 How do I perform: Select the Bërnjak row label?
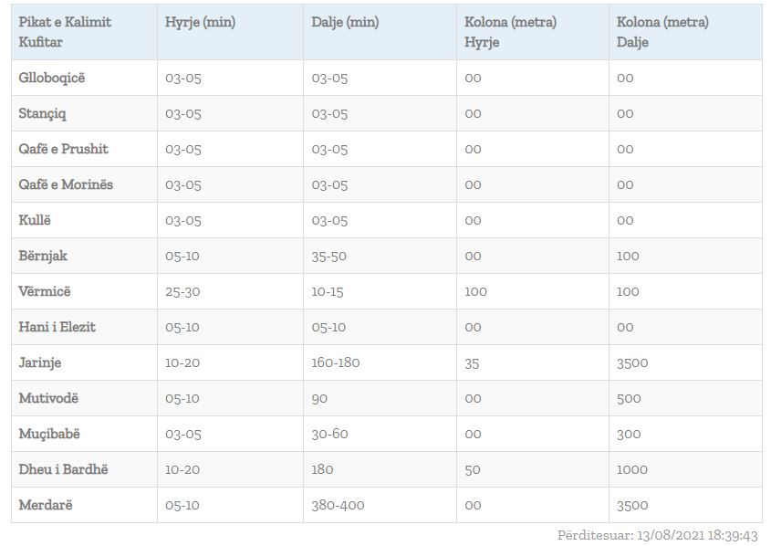43,256
